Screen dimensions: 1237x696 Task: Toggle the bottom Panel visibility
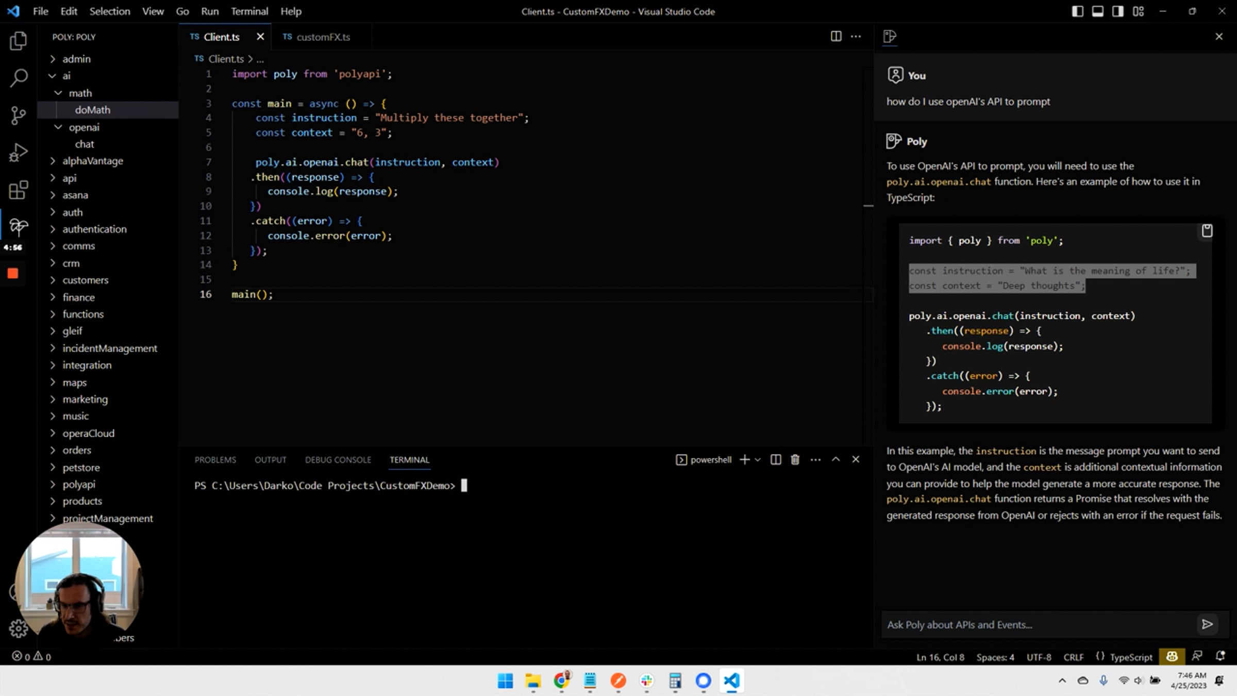(1098, 11)
